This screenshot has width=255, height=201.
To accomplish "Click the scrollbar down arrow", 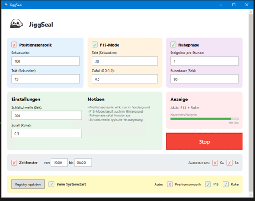I will [x=251, y=195].
